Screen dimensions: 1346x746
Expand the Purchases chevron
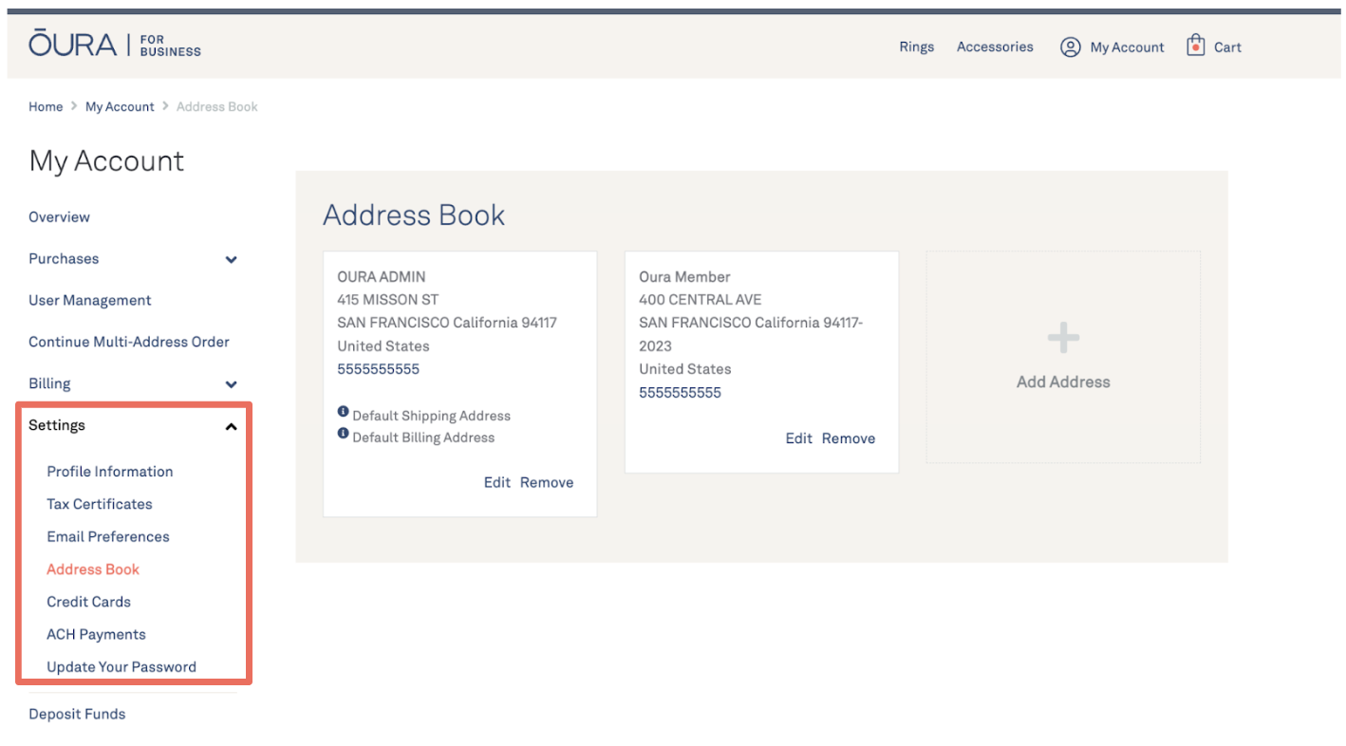231,259
